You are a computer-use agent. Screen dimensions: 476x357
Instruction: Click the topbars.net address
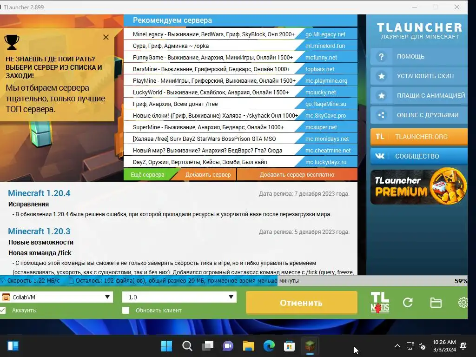[320, 69]
